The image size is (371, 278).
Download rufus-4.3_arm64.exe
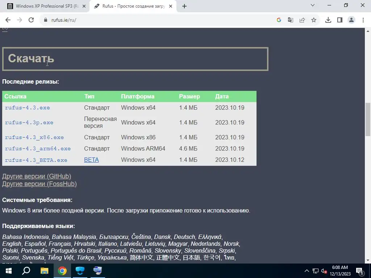pos(38,148)
